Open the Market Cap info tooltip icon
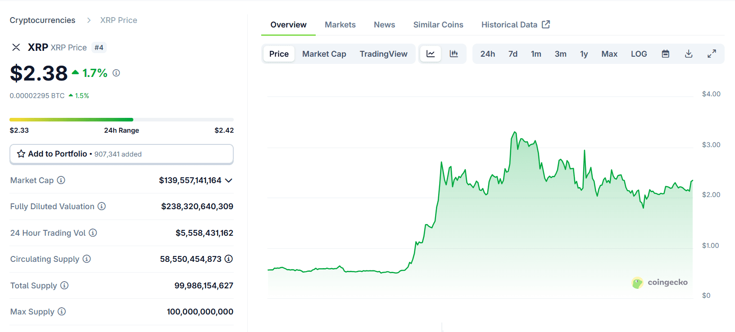Viewport: 735px width, 332px height. (61, 180)
